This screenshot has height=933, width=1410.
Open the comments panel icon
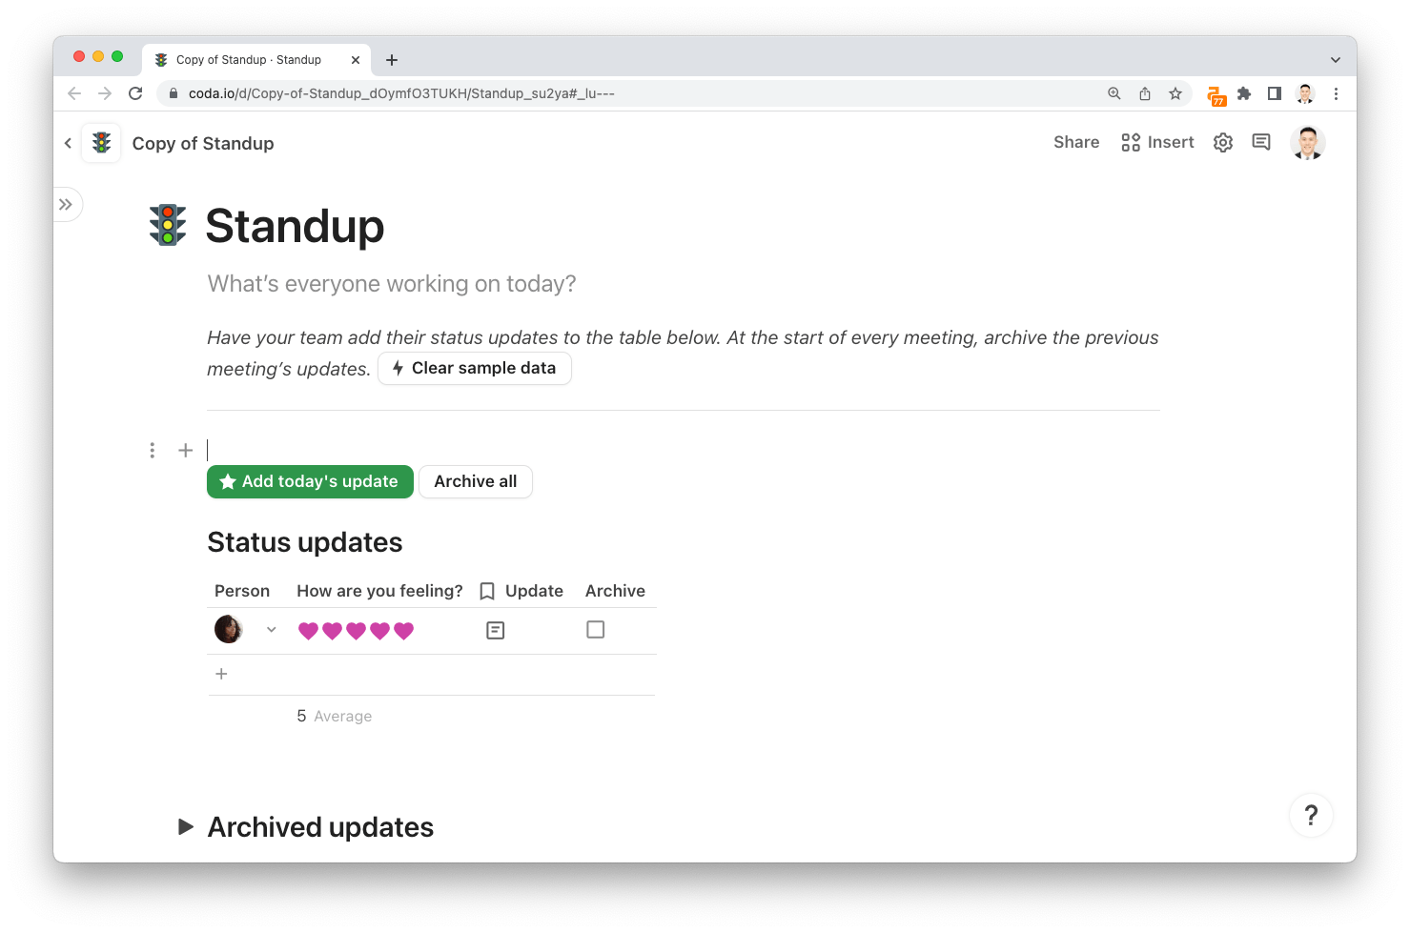pos(1261,142)
